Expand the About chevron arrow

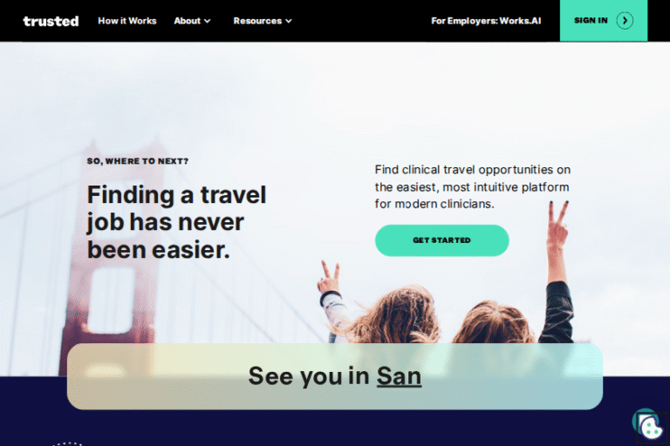pyautogui.click(x=208, y=21)
